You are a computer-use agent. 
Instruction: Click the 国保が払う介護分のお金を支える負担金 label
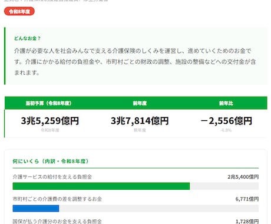(x=57, y=221)
